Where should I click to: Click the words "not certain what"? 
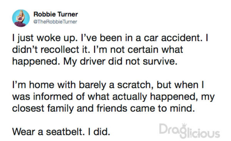pos(147,50)
